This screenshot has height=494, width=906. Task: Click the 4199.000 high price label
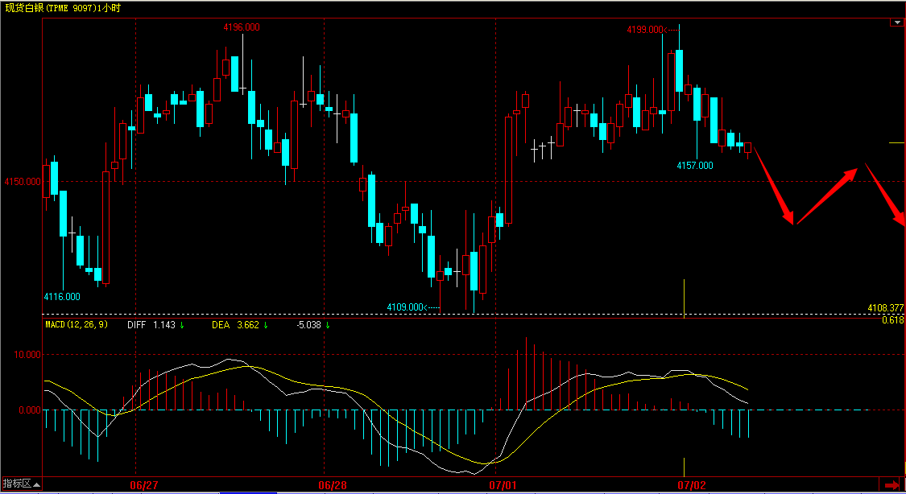coord(645,30)
